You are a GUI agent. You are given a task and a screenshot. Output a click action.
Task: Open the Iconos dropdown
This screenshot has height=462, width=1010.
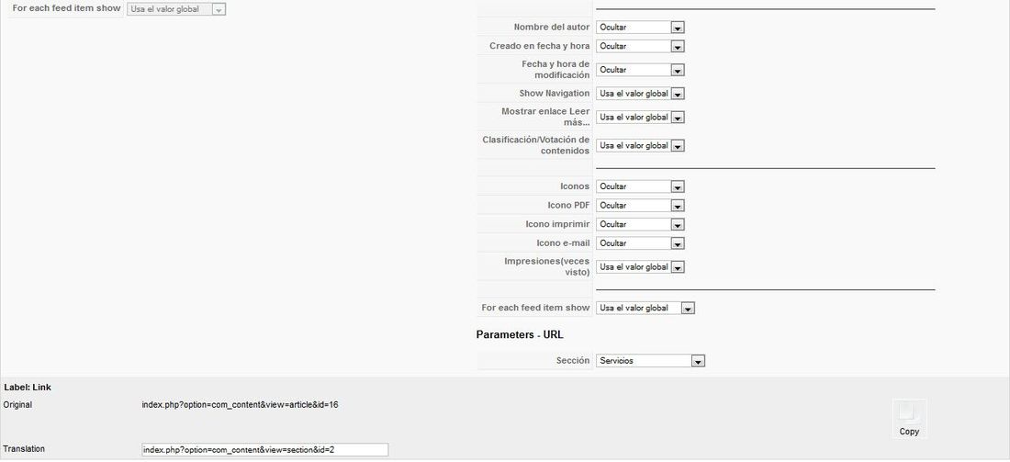click(640, 186)
